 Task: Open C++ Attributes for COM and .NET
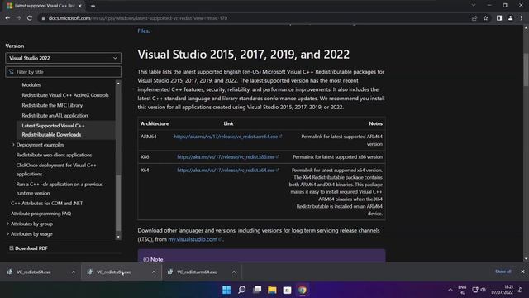click(46, 203)
